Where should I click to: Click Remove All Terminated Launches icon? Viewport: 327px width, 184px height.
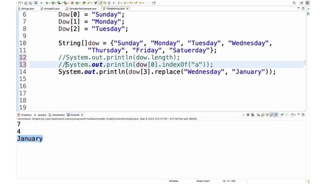point(252,114)
